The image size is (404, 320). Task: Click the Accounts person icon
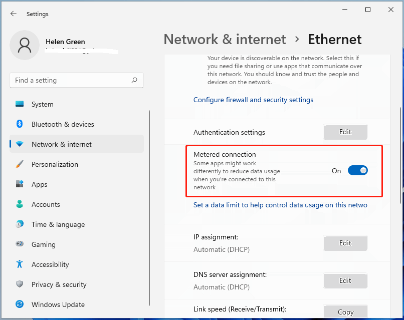[20, 204]
